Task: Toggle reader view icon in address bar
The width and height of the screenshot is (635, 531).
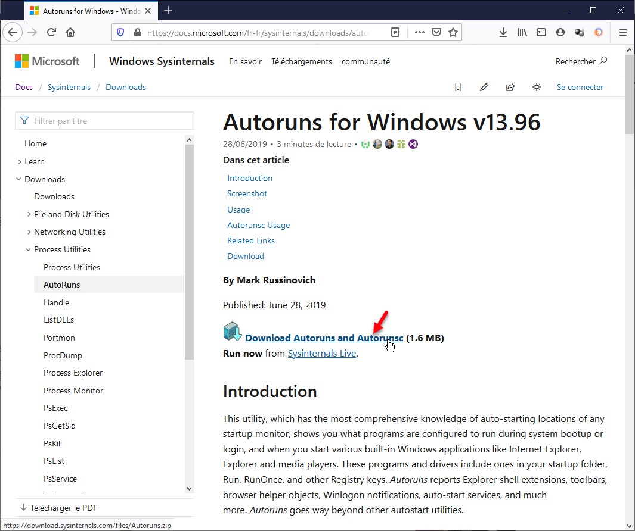Action: tap(395, 33)
